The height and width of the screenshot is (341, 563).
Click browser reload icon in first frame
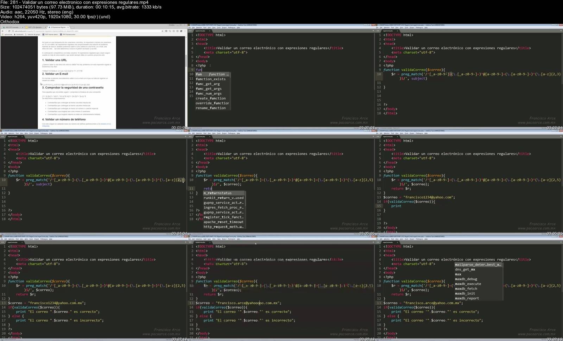[9, 31]
